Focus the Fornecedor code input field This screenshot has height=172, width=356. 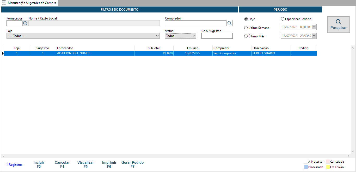tap(14, 23)
